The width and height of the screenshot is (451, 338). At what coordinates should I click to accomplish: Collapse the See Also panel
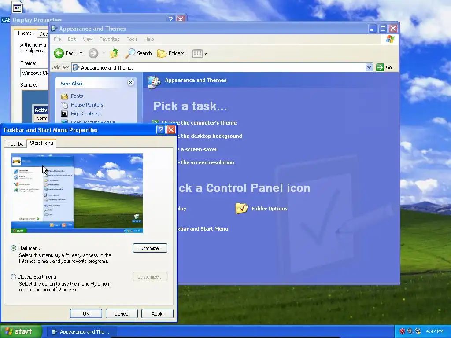click(130, 83)
